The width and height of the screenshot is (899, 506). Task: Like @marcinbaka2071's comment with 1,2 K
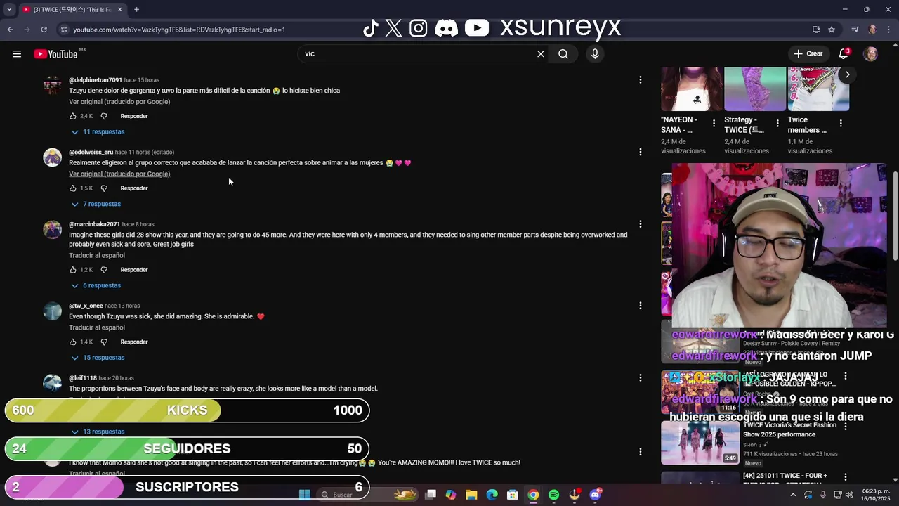tap(72, 270)
